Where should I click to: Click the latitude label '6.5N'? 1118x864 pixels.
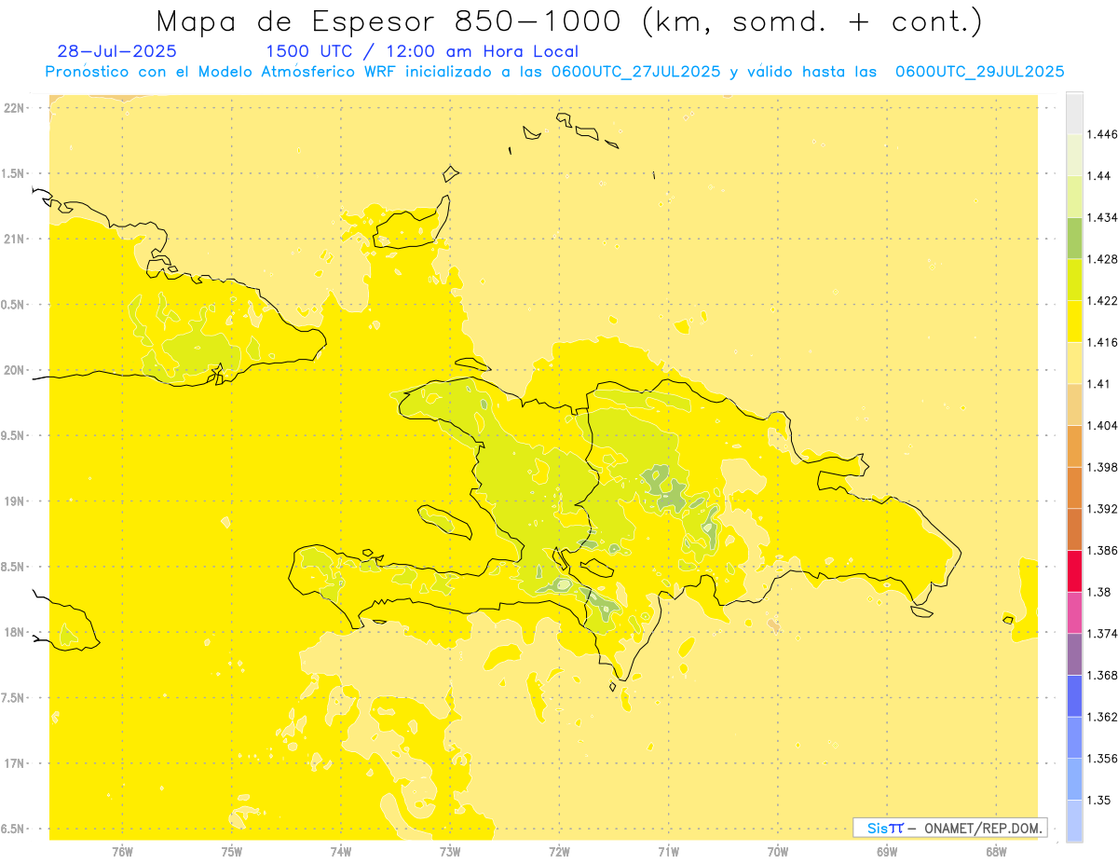(x=14, y=829)
